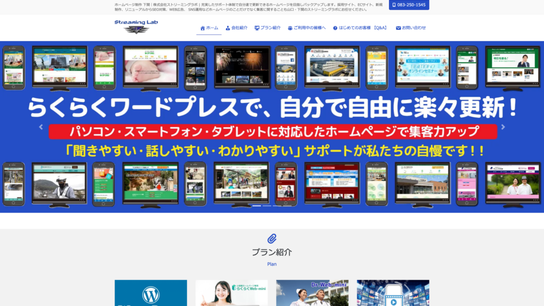
Task: Click the envelope icon beside お問い合わせ
Action: coord(398,28)
